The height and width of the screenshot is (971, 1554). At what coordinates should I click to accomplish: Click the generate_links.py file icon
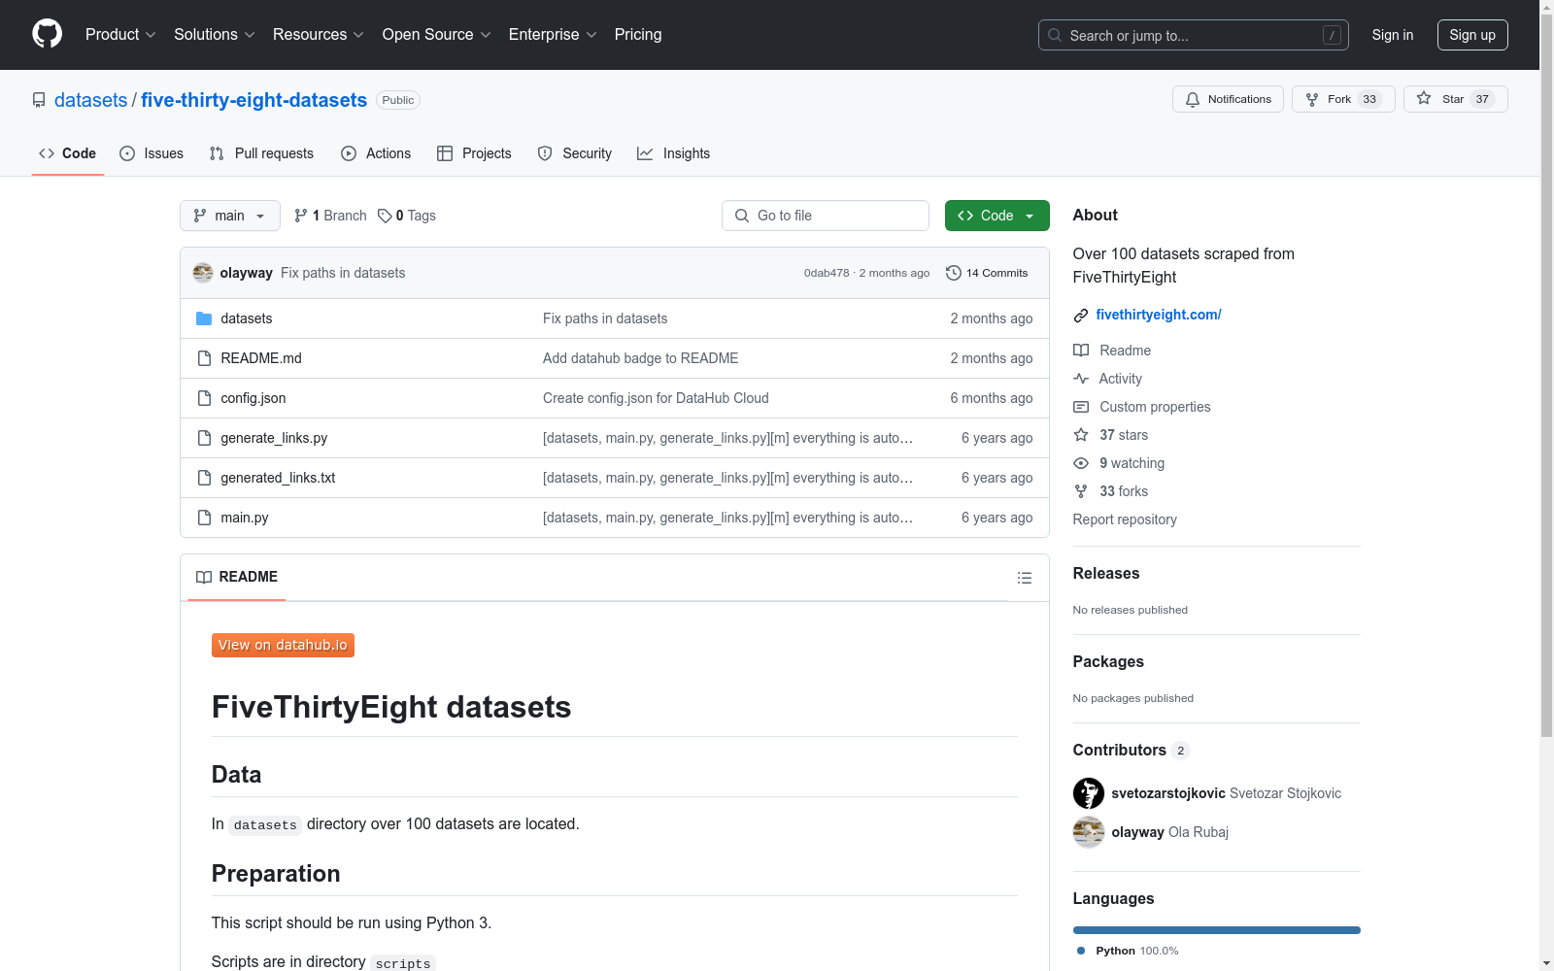(204, 438)
